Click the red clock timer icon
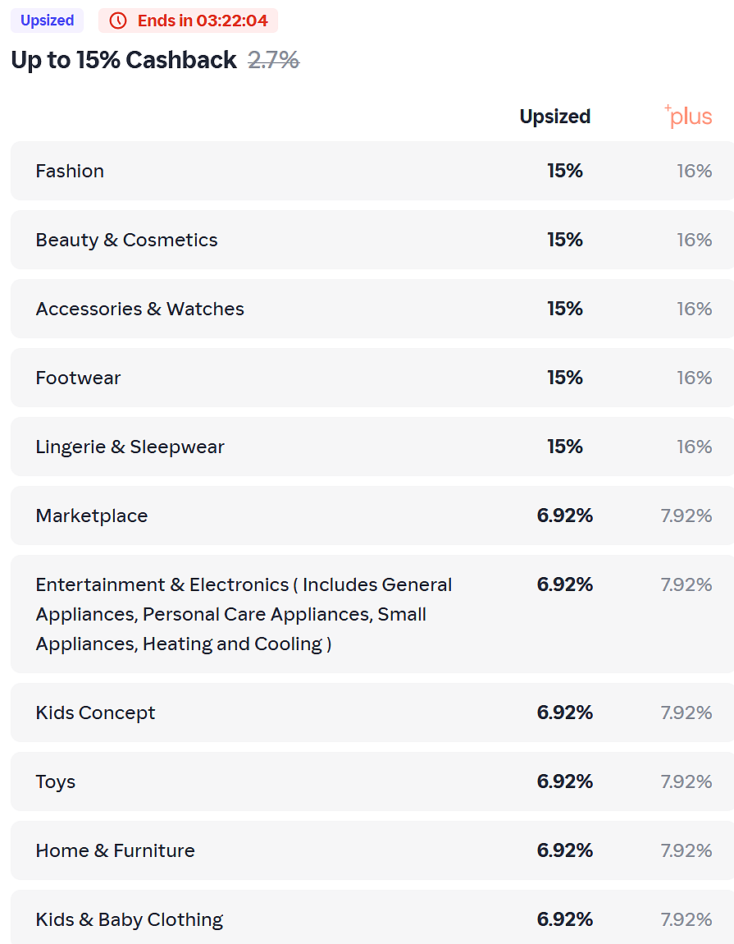This screenshot has height=944, width=734. pos(118,21)
